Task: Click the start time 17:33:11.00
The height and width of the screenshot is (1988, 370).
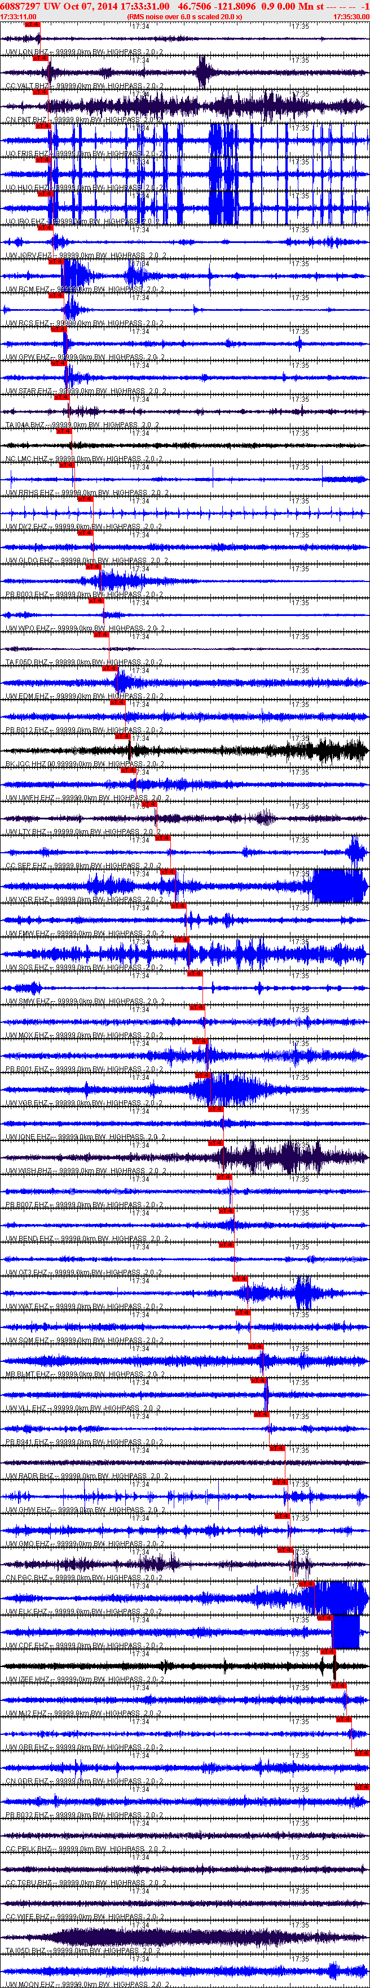Action: (x=17, y=16)
